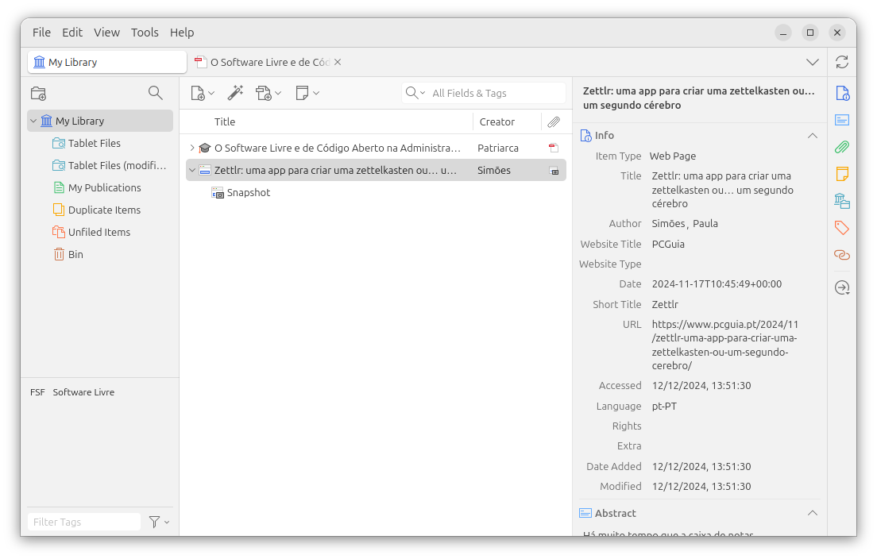Sort items by Creator column header
Viewport: 877px width, 559px height.
point(508,121)
